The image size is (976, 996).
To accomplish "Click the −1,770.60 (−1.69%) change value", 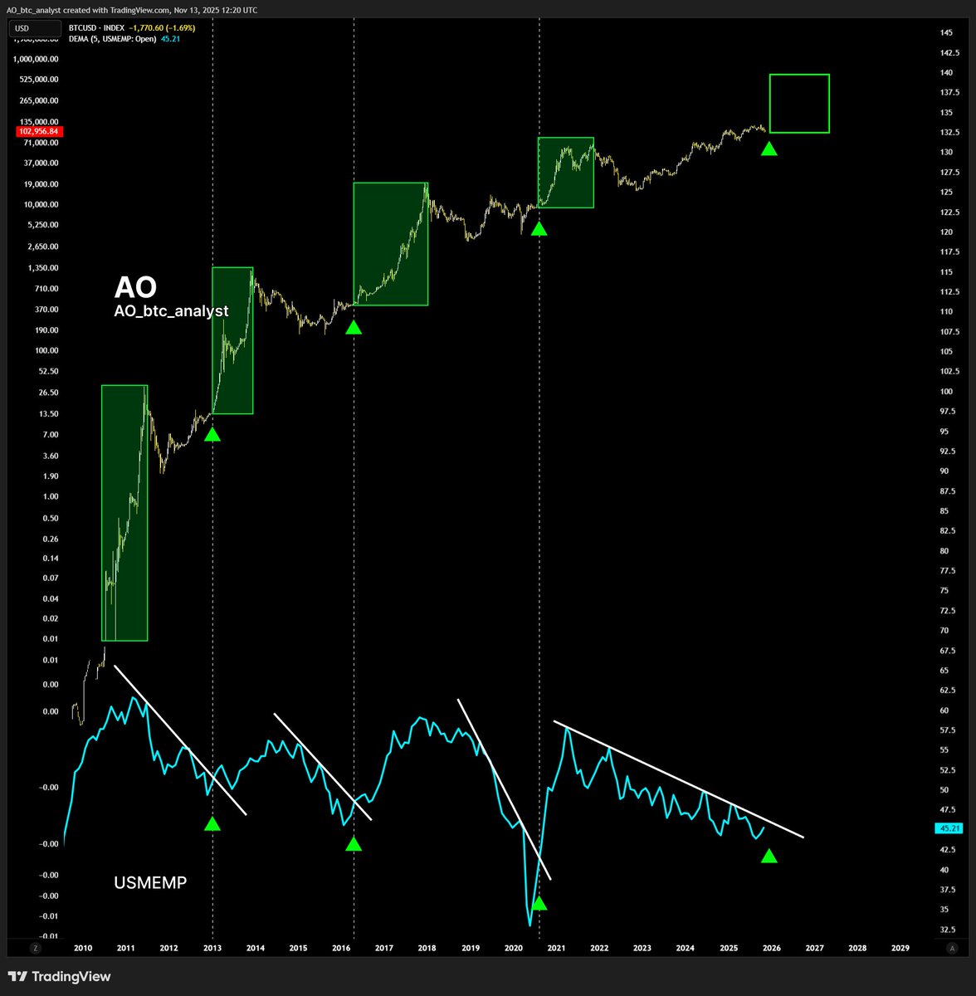I will click(162, 28).
